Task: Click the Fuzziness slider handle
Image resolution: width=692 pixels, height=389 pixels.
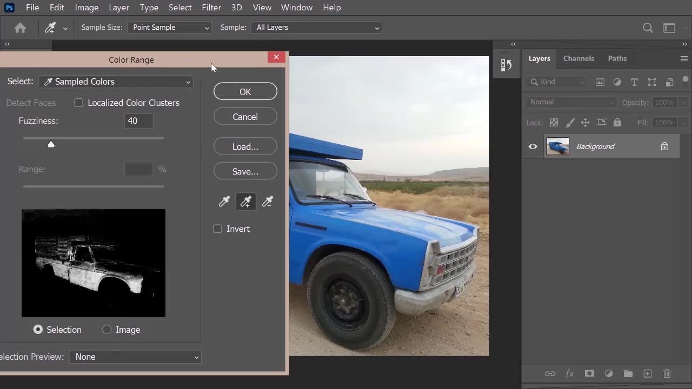Action: click(x=51, y=144)
